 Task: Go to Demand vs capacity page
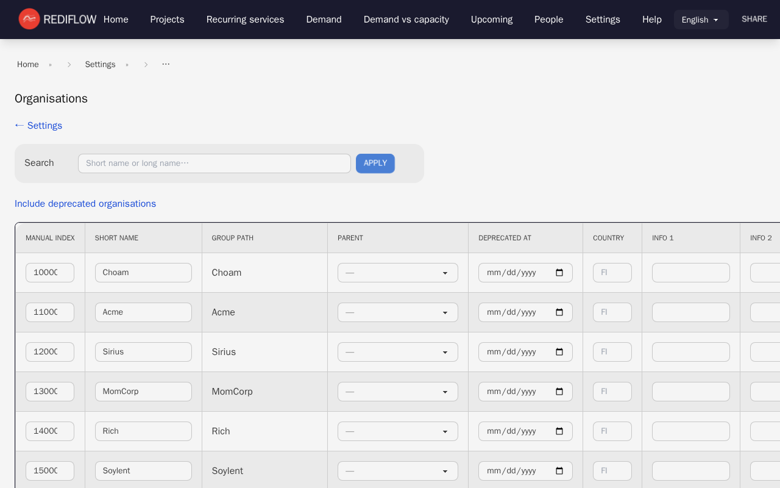point(406,20)
